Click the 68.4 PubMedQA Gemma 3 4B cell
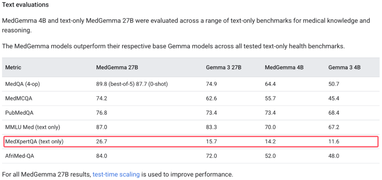 pos(334,113)
